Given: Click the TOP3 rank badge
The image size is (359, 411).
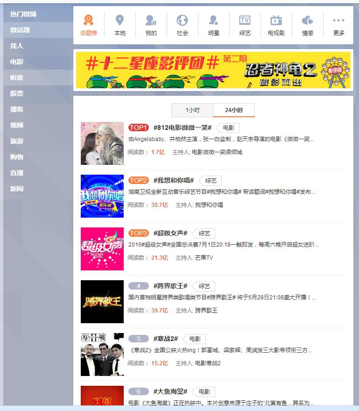Looking at the screenshot, I should tap(139, 233).
